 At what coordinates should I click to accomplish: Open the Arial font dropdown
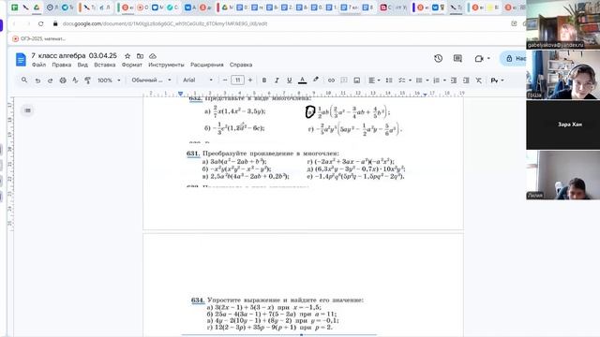click(198, 81)
